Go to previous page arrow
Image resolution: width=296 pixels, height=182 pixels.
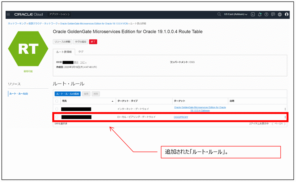(x=272, y=124)
